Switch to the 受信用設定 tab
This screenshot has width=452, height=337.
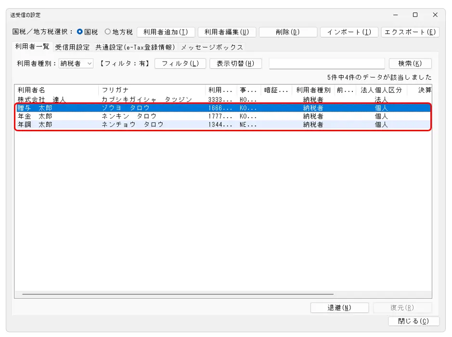point(72,47)
